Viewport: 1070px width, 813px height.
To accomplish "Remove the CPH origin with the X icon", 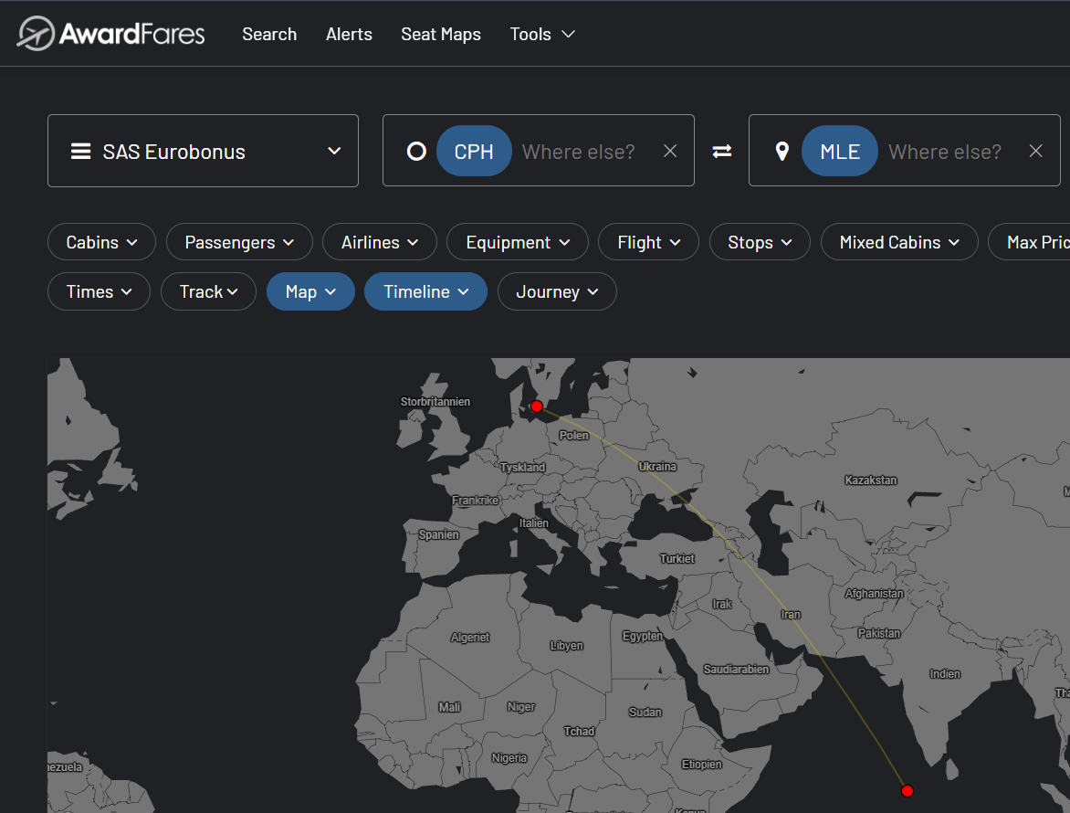I will (670, 151).
